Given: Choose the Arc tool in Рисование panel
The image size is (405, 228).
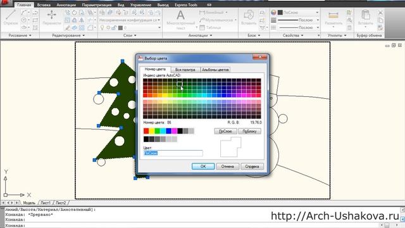Looking at the screenshot, I should (x=24, y=13).
